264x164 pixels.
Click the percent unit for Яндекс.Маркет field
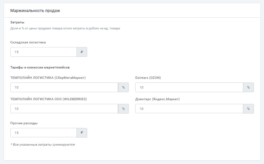[x=248, y=109]
